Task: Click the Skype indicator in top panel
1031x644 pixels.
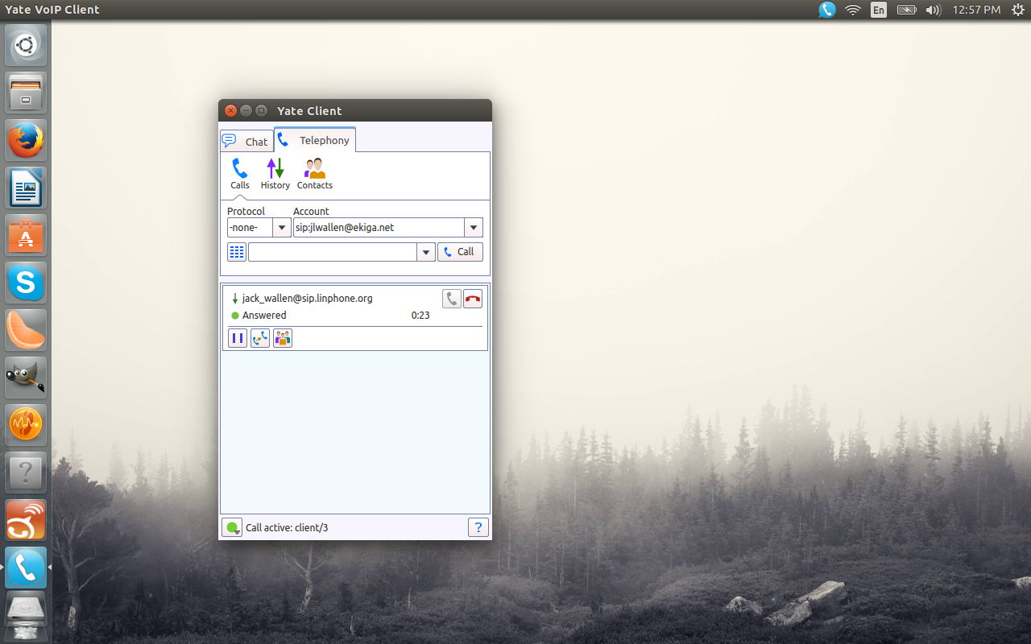Action: (x=827, y=10)
